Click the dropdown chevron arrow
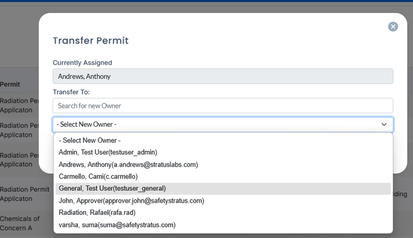This screenshot has height=238, width=413. tap(384, 124)
